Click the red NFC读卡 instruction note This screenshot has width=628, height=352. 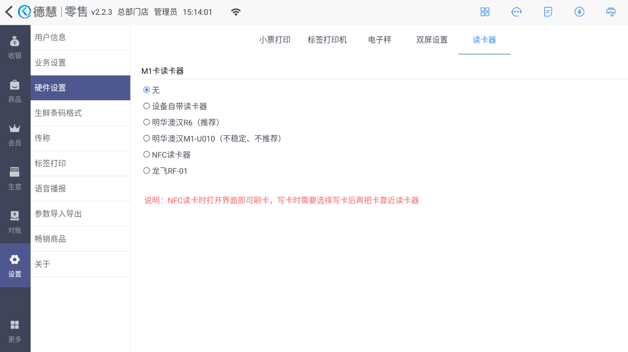click(282, 201)
